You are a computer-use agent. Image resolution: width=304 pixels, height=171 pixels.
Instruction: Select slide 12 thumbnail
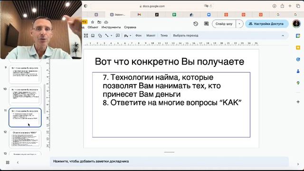coord(25,139)
